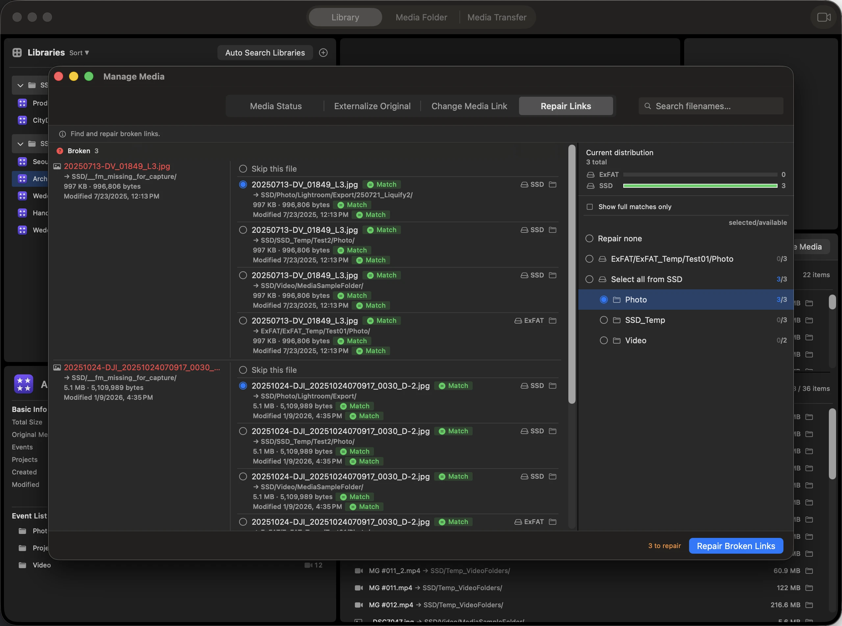
Task: Choose Select all from SSD
Action: click(589, 280)
